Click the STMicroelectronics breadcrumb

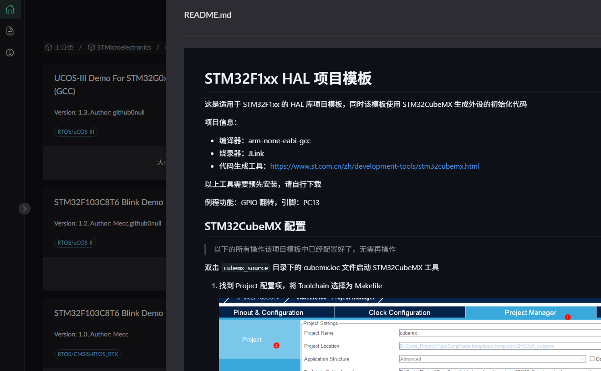coord(124,47)
